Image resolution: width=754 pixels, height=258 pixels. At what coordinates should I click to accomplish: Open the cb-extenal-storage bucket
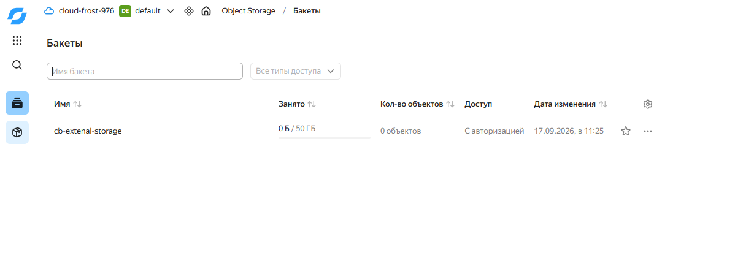pos(88,131)
